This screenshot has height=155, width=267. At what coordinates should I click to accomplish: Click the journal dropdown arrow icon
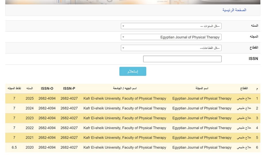click(123, 37)
